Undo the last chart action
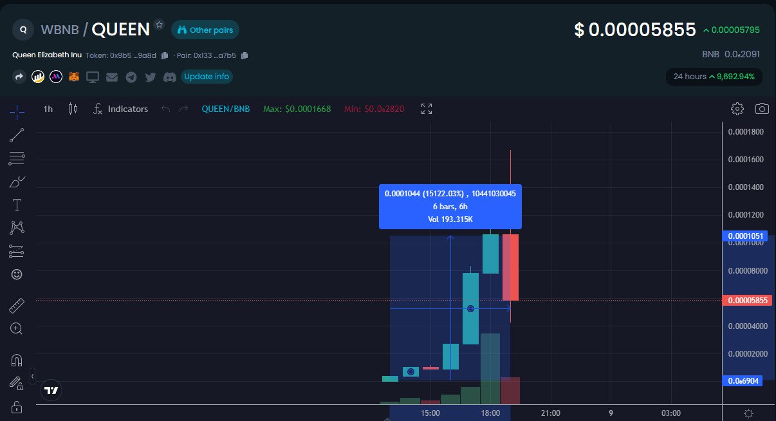The image size is (776, 421). pos(166,109)
